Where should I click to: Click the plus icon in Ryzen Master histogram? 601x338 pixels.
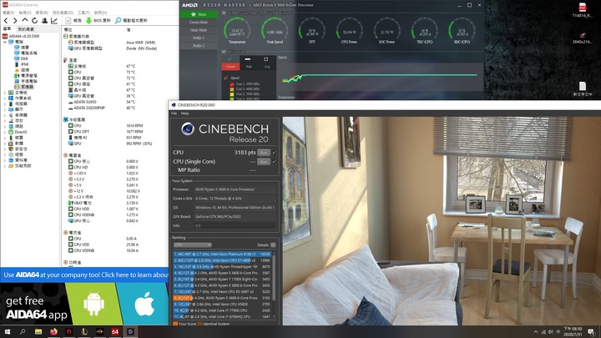pos(230,59)
